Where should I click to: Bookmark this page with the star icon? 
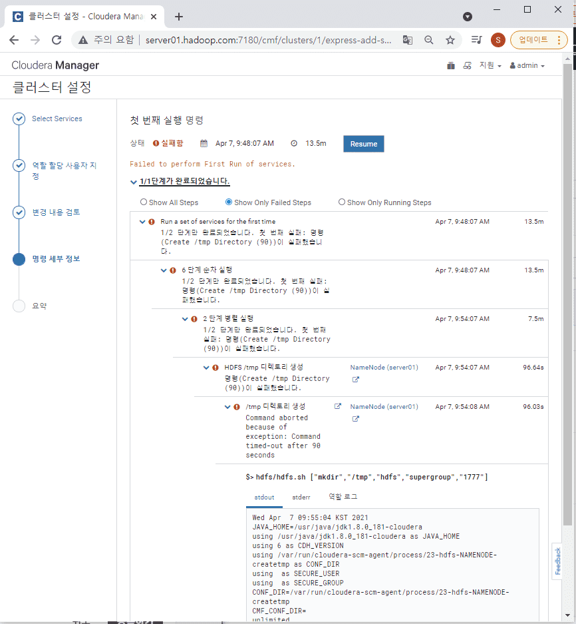450,40
